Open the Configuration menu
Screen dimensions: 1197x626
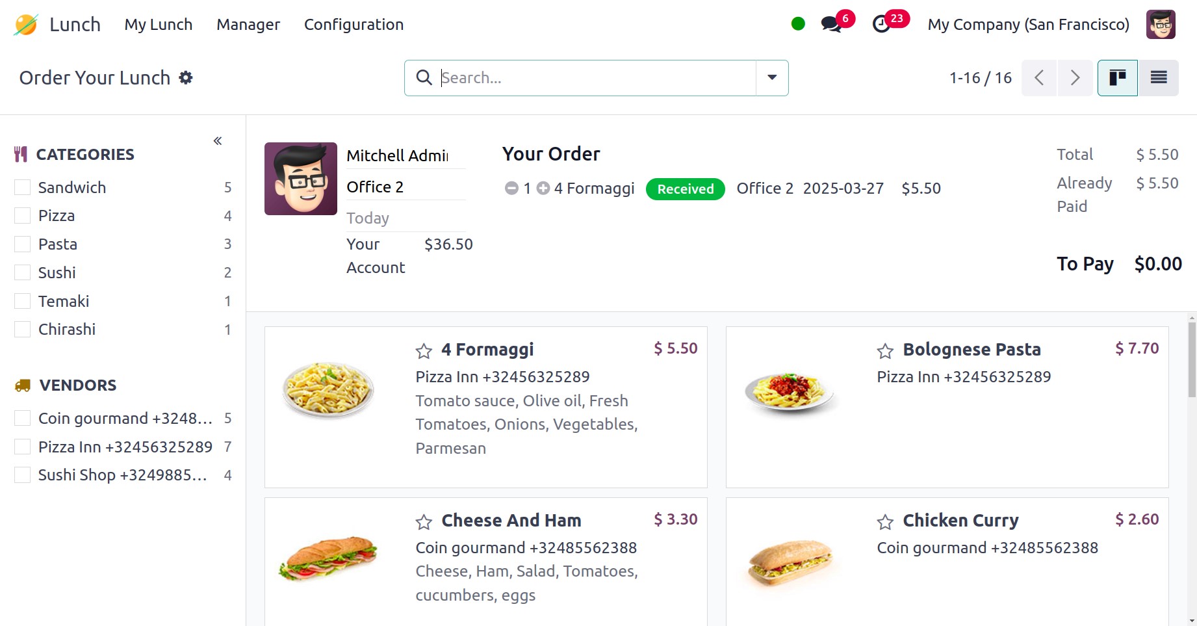pos(354,25)
